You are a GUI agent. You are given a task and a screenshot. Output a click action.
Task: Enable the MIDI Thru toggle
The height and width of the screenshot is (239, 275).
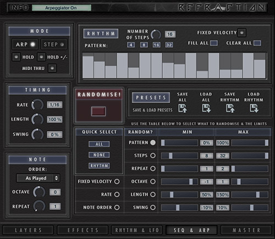pyautogui.click(x=52, y=68)
